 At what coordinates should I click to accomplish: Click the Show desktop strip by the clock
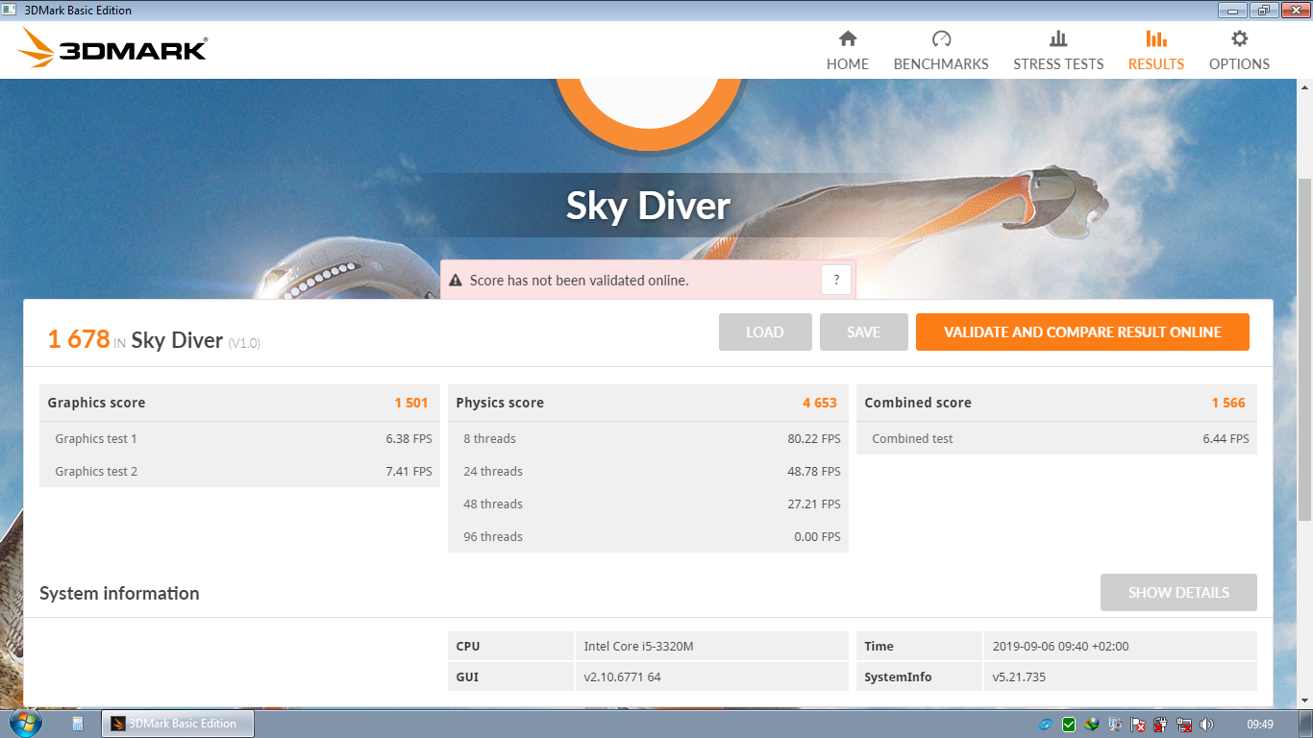tap(1305, 724)
